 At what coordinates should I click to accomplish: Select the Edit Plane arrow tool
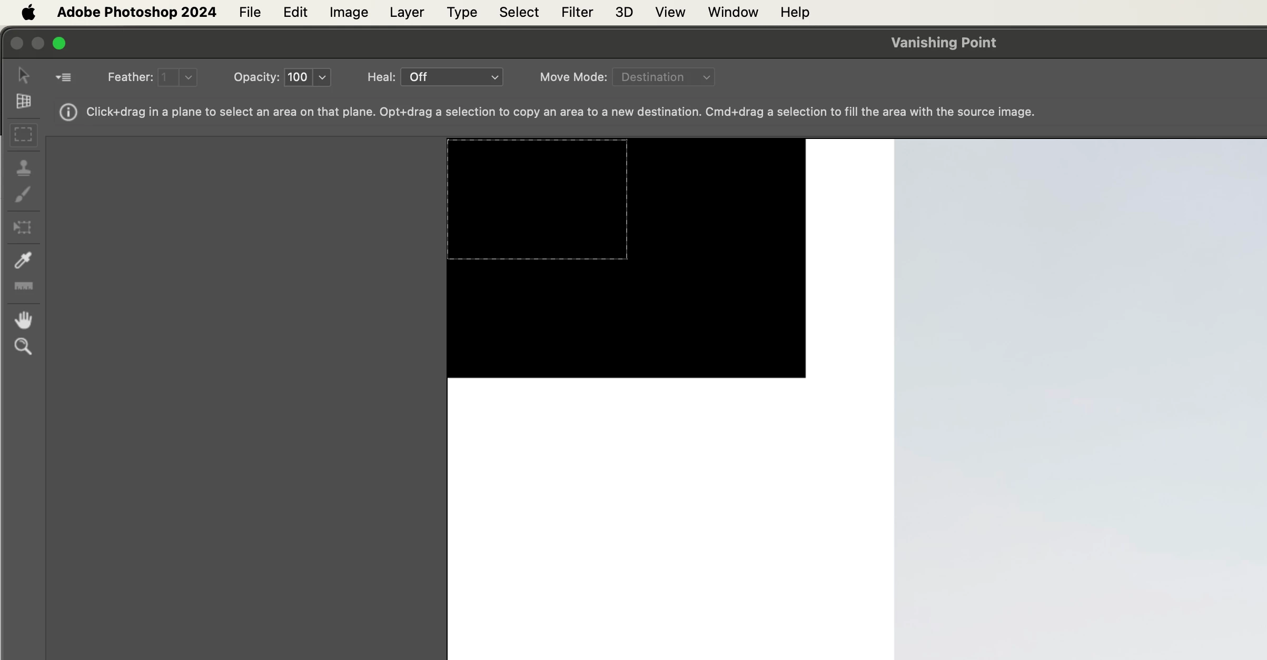tap(23, 75)
